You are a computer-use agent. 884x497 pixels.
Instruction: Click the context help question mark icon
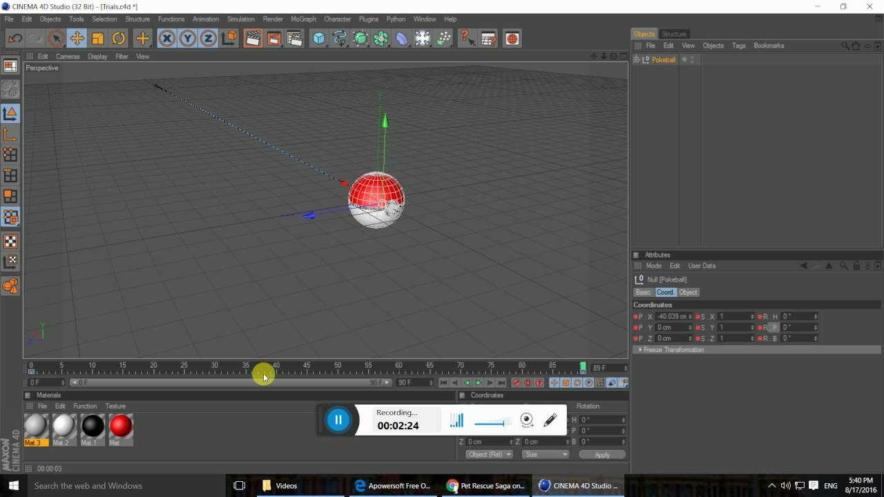[467, 39]
